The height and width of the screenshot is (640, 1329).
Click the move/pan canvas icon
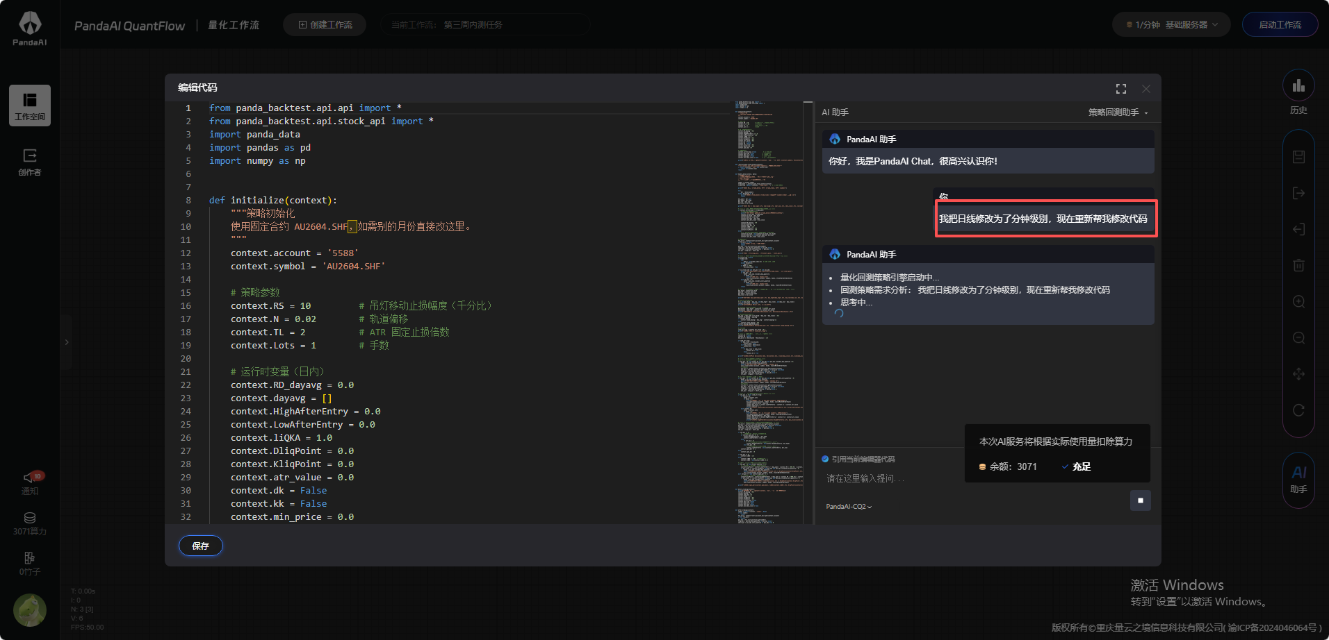[1298, 374]
